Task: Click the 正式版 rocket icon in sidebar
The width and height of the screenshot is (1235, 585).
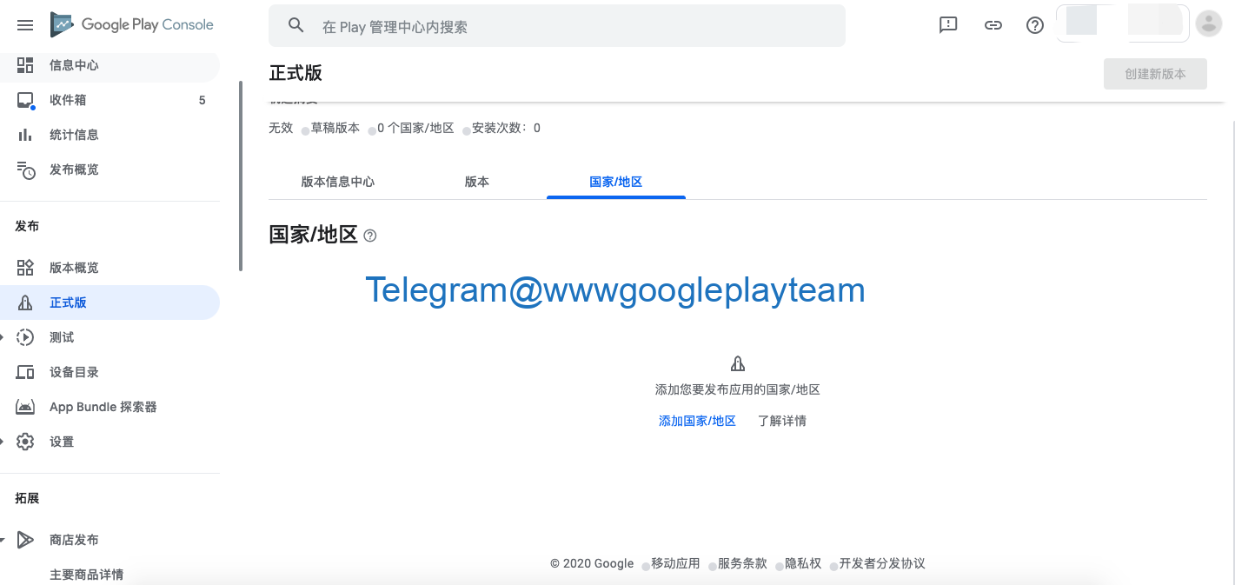Action: tap(25, 302)
